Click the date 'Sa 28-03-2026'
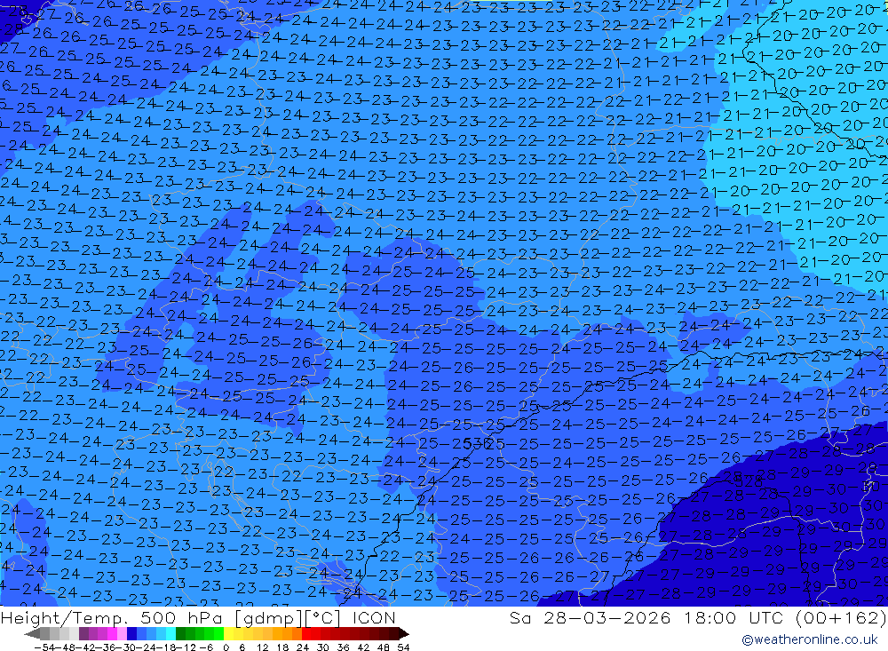888x651 pixels. point(590,617)
